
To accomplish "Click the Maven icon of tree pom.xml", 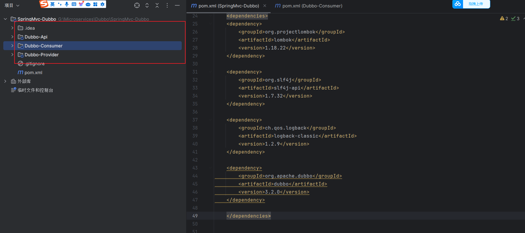I will [20, 72].
